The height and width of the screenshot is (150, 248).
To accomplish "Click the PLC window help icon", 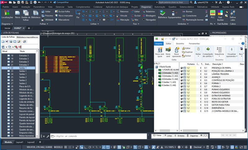I will tap(243, 44).
